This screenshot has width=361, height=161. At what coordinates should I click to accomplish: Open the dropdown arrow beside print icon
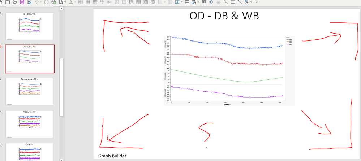[65, 2]
